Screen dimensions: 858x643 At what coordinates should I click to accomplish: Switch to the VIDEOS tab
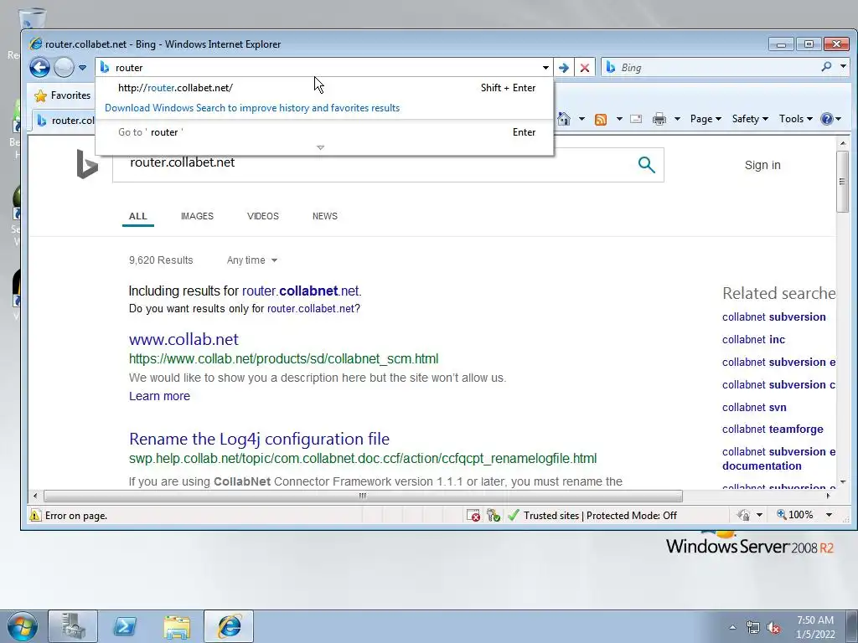click(x=262, y=216)
